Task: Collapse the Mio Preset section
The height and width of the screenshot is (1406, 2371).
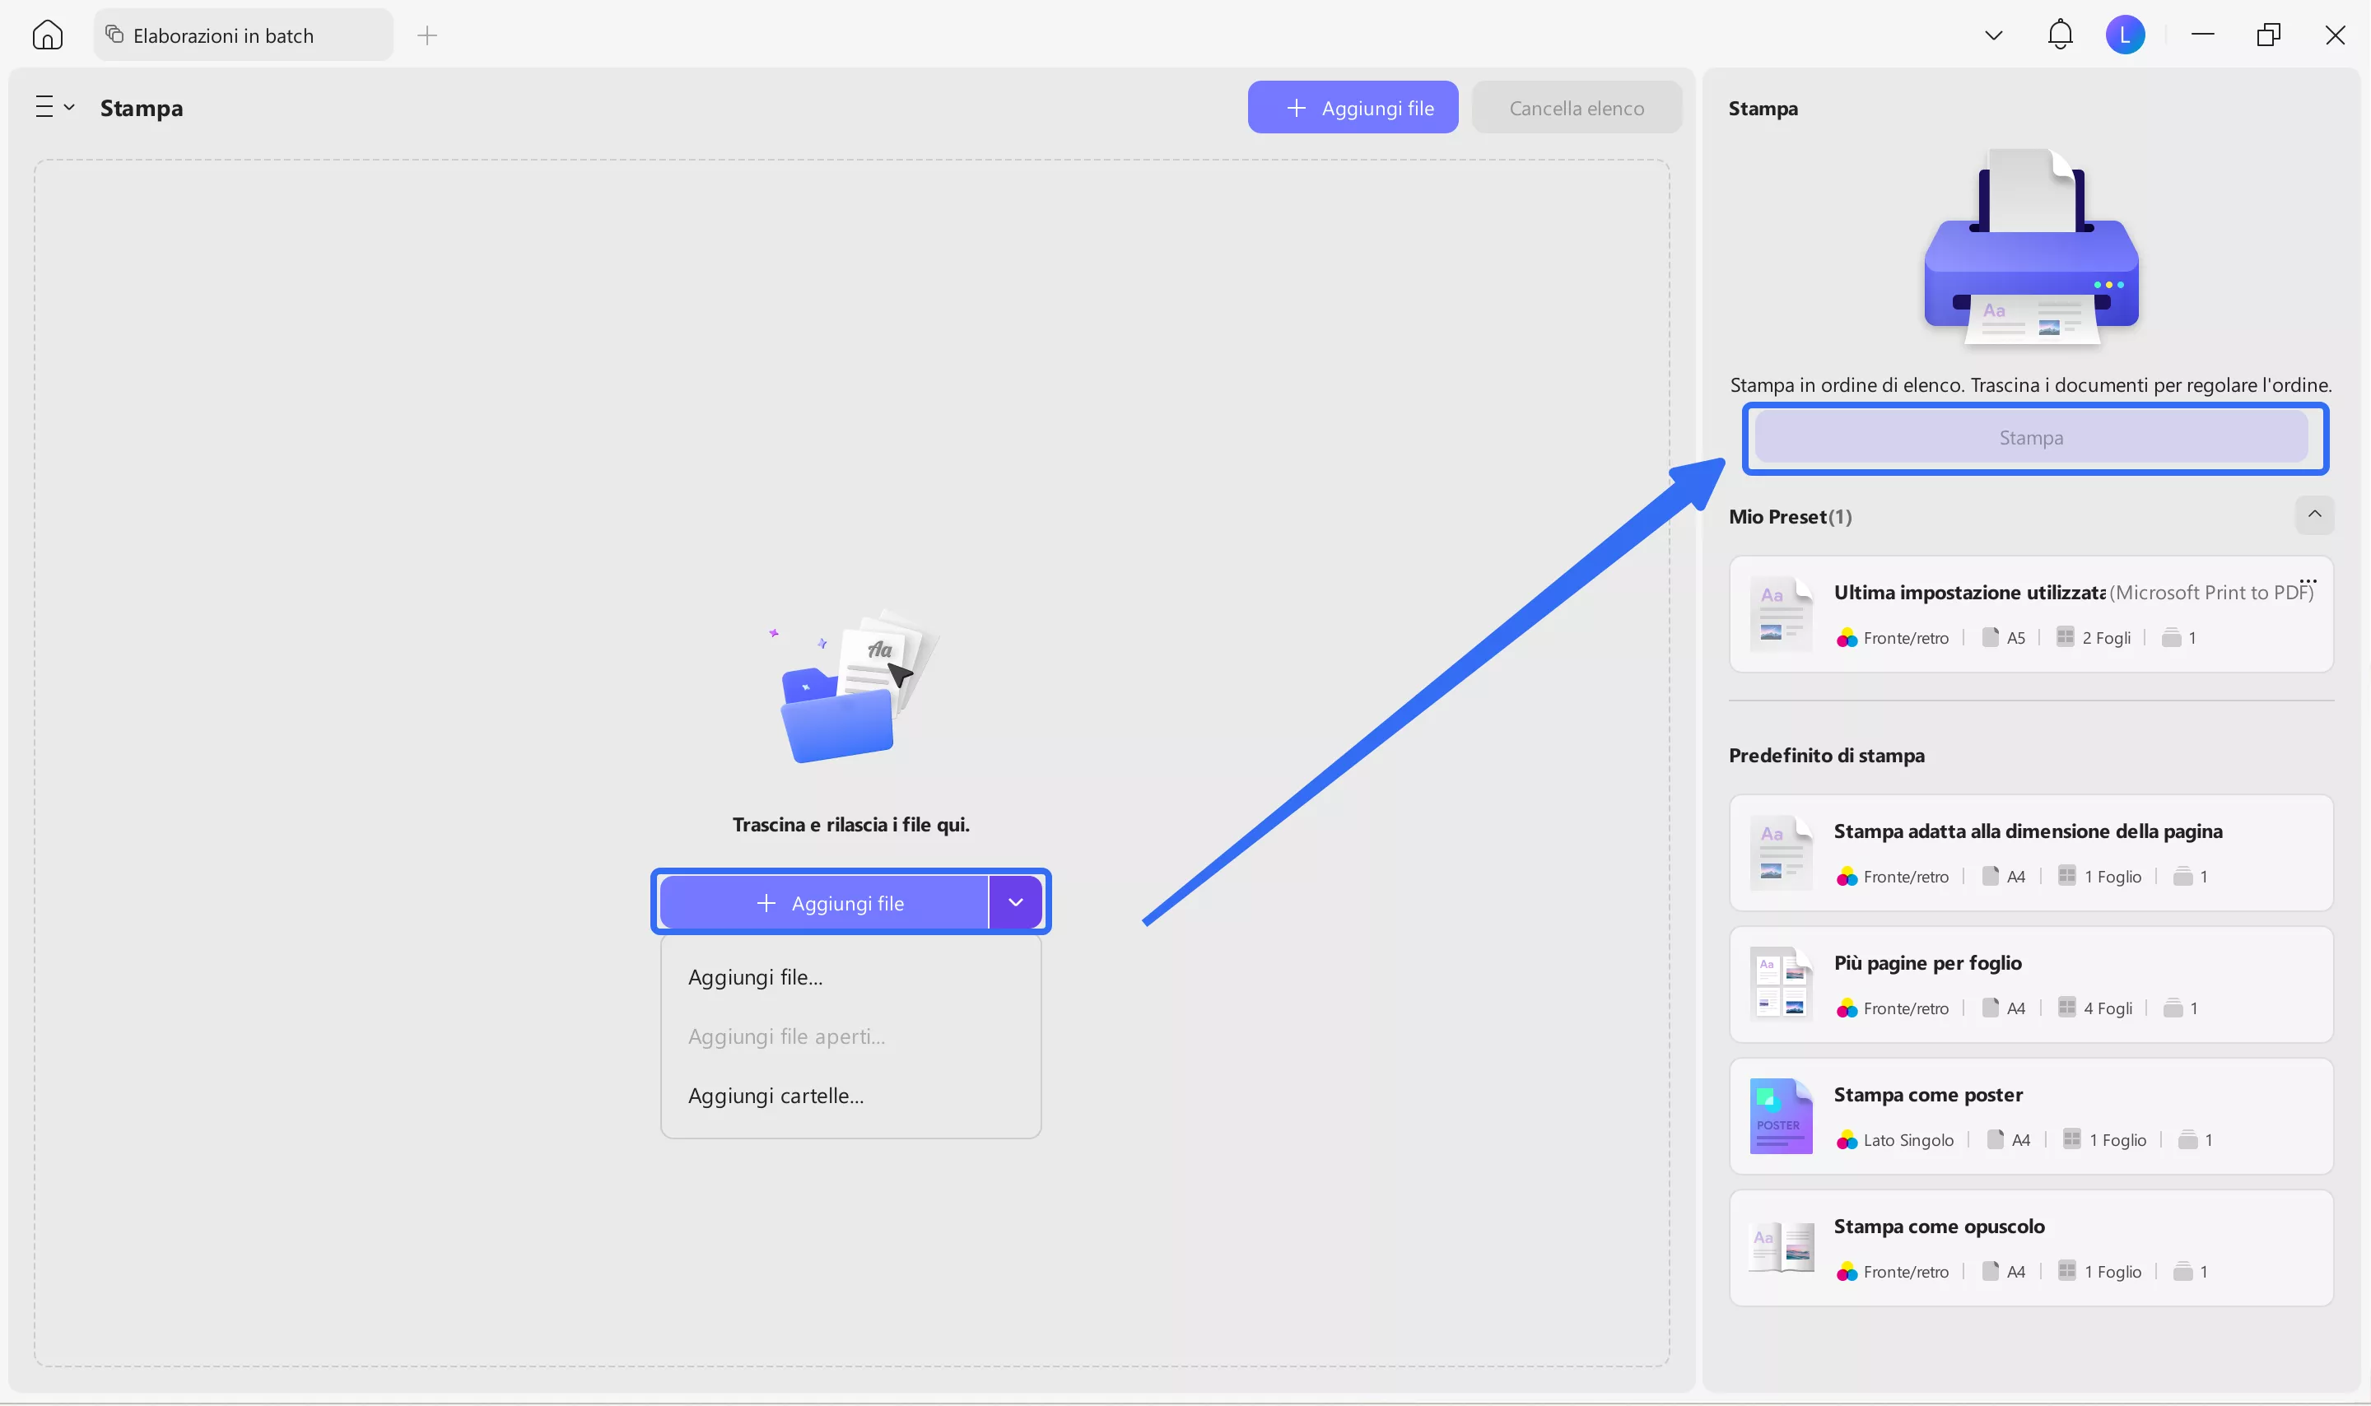Action: (2313, 514)
